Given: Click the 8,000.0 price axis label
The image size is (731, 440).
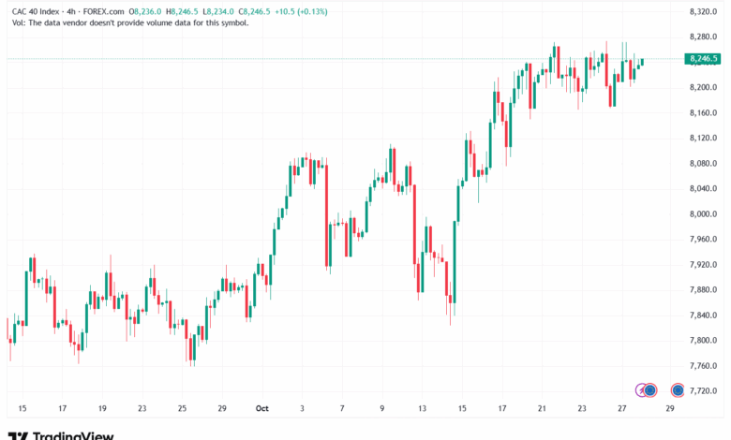Looking at the screenshot, I should [x=702, y=213].
